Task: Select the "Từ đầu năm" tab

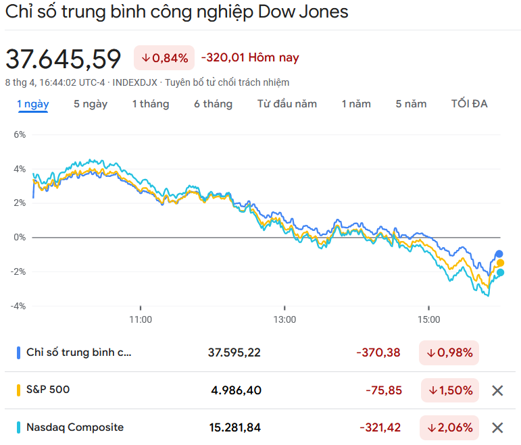Action: click(x=287, y=104)
